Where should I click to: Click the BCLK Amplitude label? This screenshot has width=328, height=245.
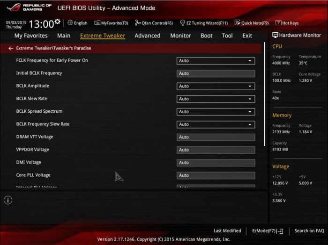[33, 86]
